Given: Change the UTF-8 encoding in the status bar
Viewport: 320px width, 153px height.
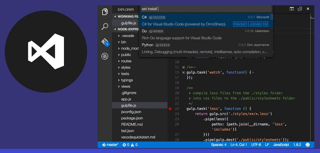Looking at the screenshot, I should pyautogui.click(x=256, y=145).
